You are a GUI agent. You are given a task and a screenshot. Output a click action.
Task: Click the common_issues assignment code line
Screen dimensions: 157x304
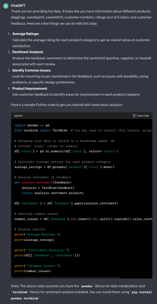tap(83, 219)
